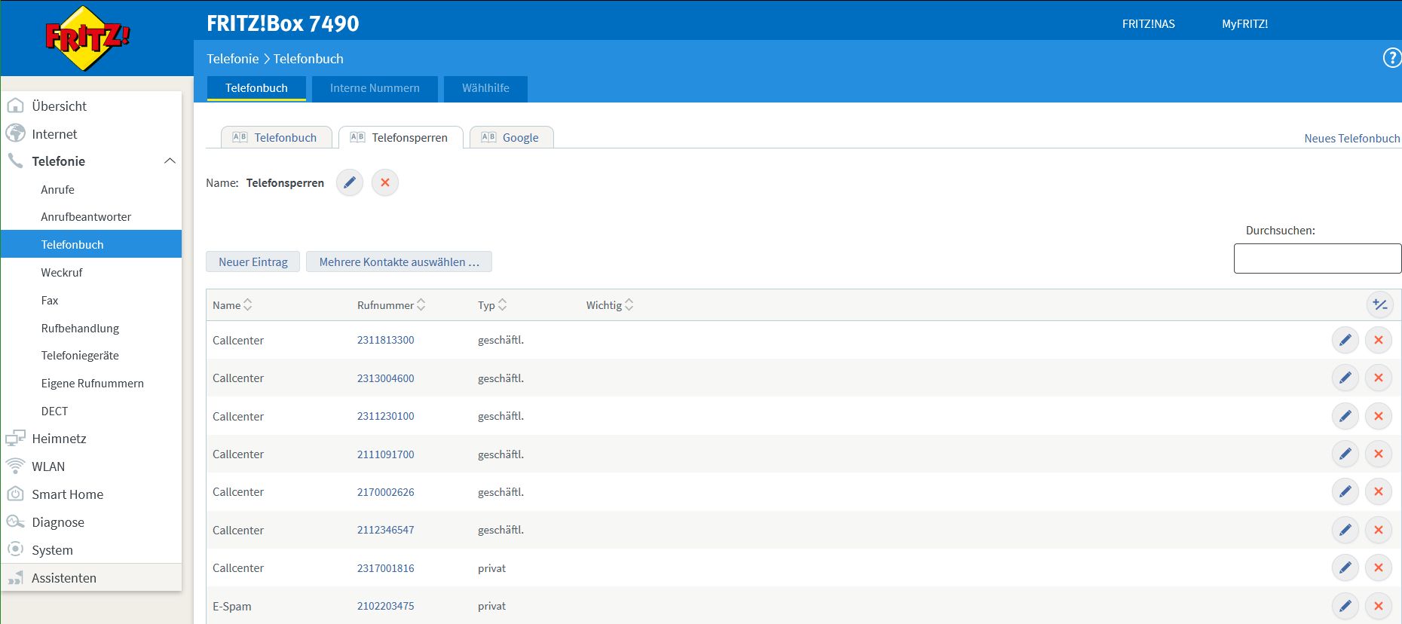1402x624 pixels.
Task: Click phone number 2102203475
Action: tap(386, 606)
